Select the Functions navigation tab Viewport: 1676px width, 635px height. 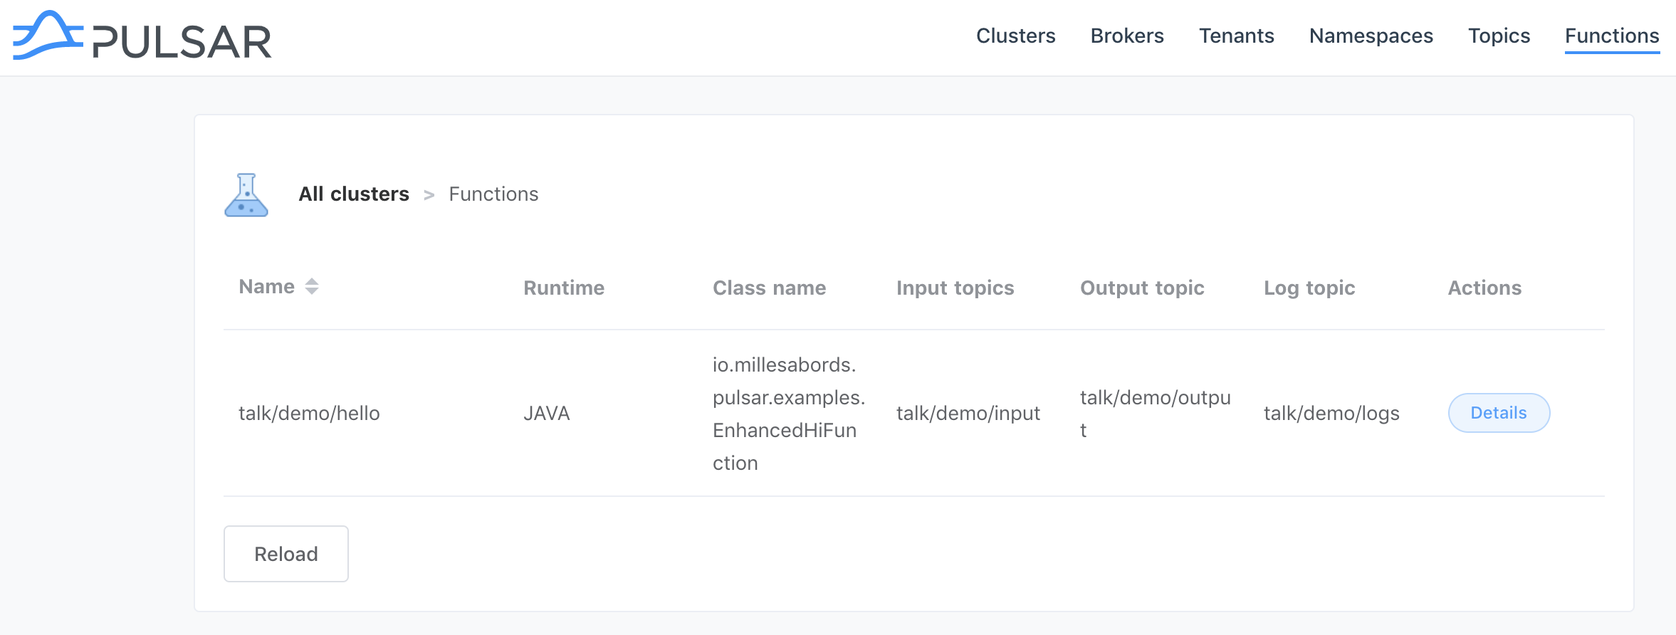click(x=1611, y=36)
